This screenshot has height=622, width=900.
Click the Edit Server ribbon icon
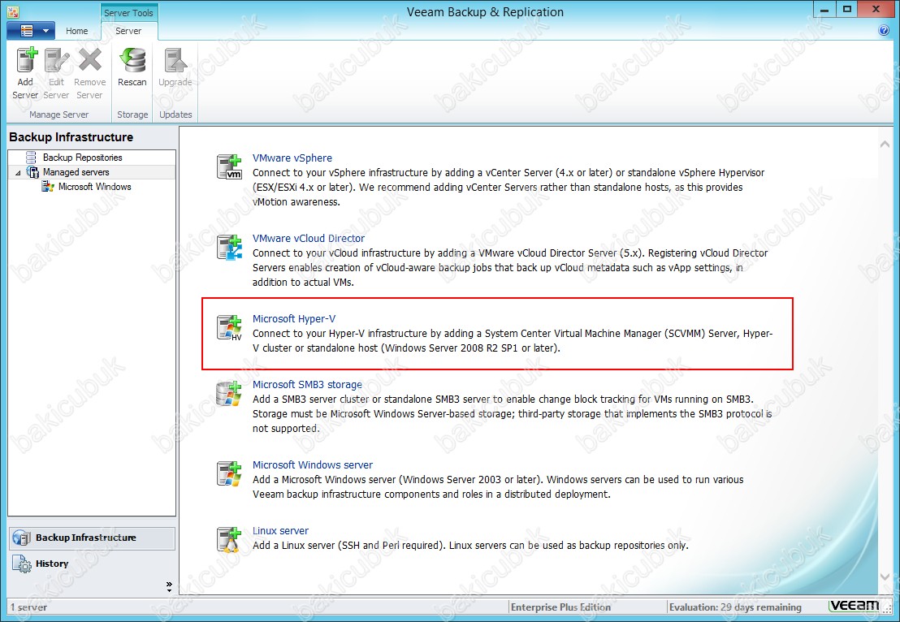point(57,60)
